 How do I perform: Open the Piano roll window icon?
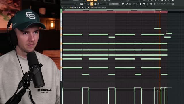126,4
